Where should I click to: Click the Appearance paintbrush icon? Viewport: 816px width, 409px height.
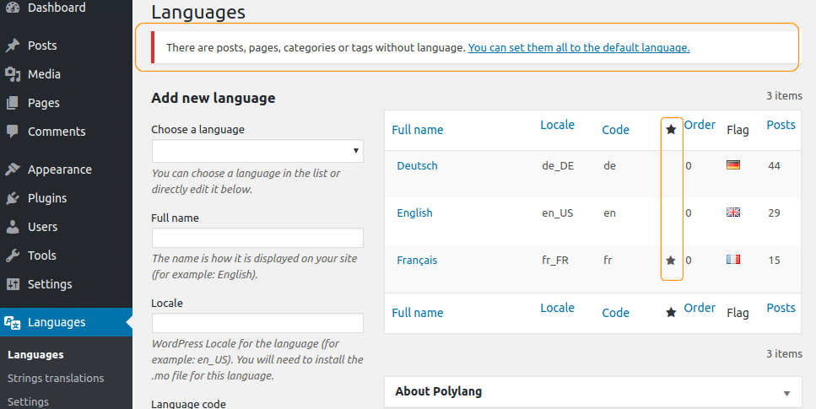[x=13, y=170]
